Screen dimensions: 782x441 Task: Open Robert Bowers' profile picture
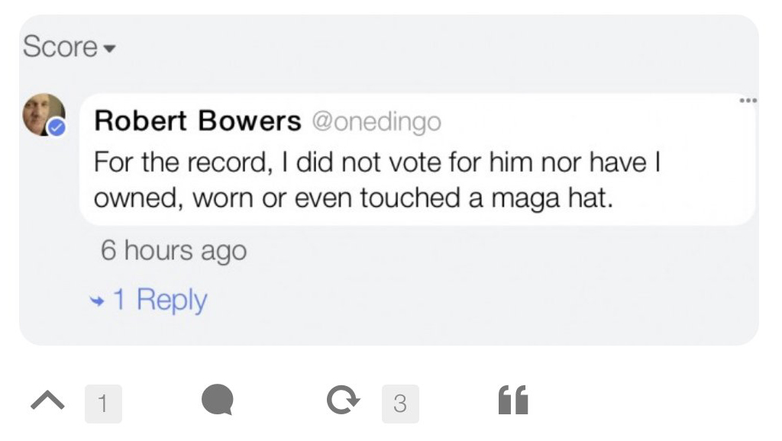click(43, 114)
